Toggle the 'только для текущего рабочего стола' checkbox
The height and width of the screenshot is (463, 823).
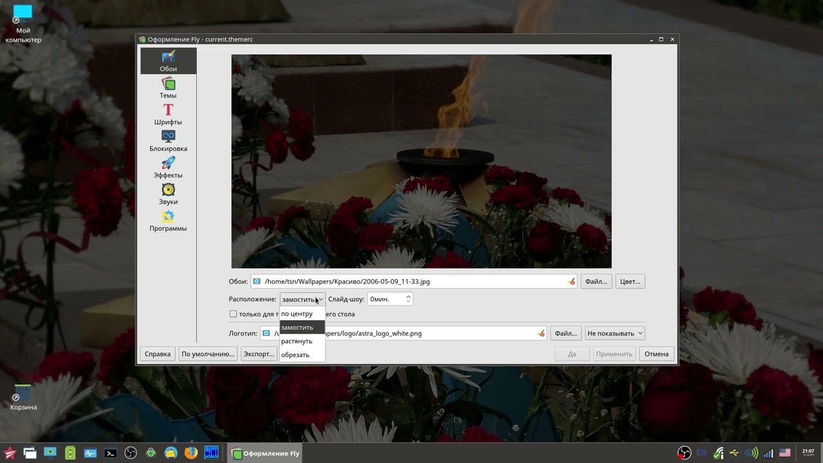click(233, 314)
